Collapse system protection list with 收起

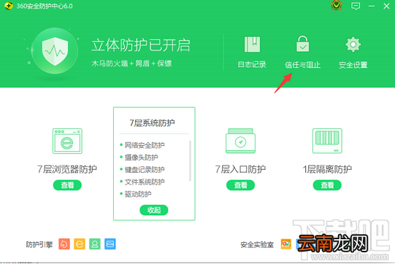154,210
